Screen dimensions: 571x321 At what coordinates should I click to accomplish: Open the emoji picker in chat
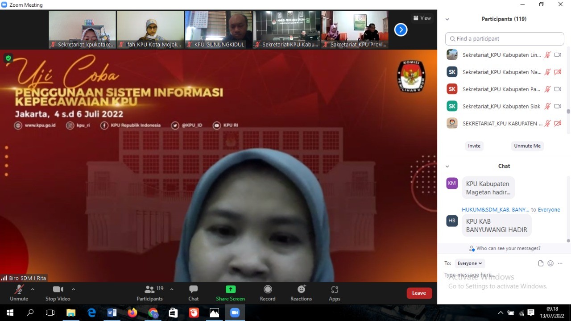pos(550,263)
